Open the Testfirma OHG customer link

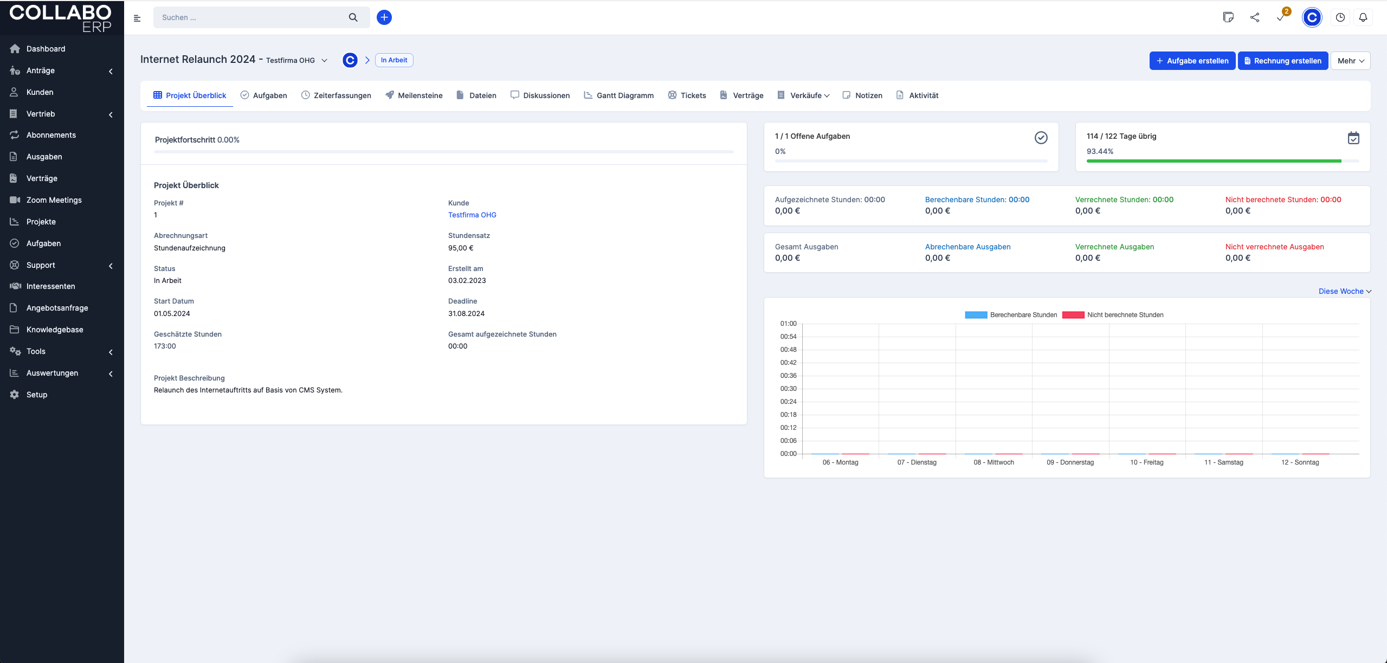click(472, 215)
